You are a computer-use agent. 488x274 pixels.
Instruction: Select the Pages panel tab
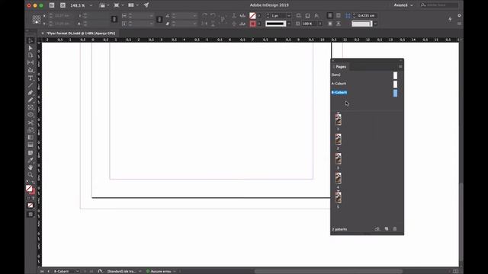point(341,67)
